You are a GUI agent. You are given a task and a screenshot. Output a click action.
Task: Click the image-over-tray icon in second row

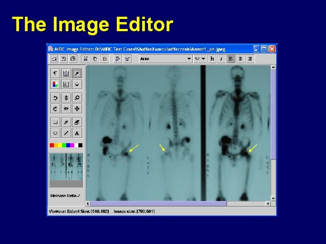click(66, 84)
